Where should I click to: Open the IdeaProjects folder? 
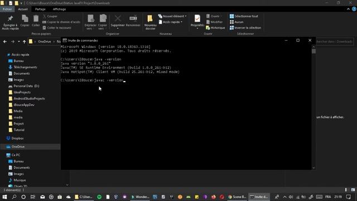22,92
